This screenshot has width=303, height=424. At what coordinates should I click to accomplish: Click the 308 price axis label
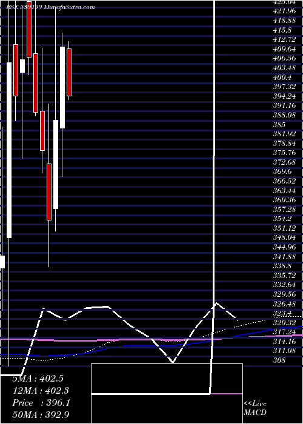pos(279,360)
